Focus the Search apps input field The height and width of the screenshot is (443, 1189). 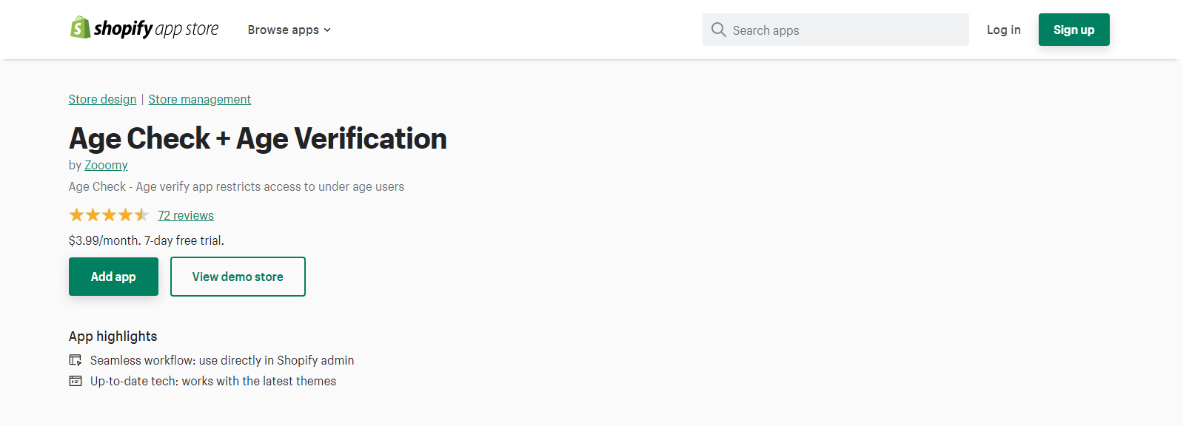pos(835,30)
